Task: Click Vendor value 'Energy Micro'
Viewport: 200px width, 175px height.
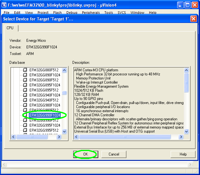Action: coord(36,41)
